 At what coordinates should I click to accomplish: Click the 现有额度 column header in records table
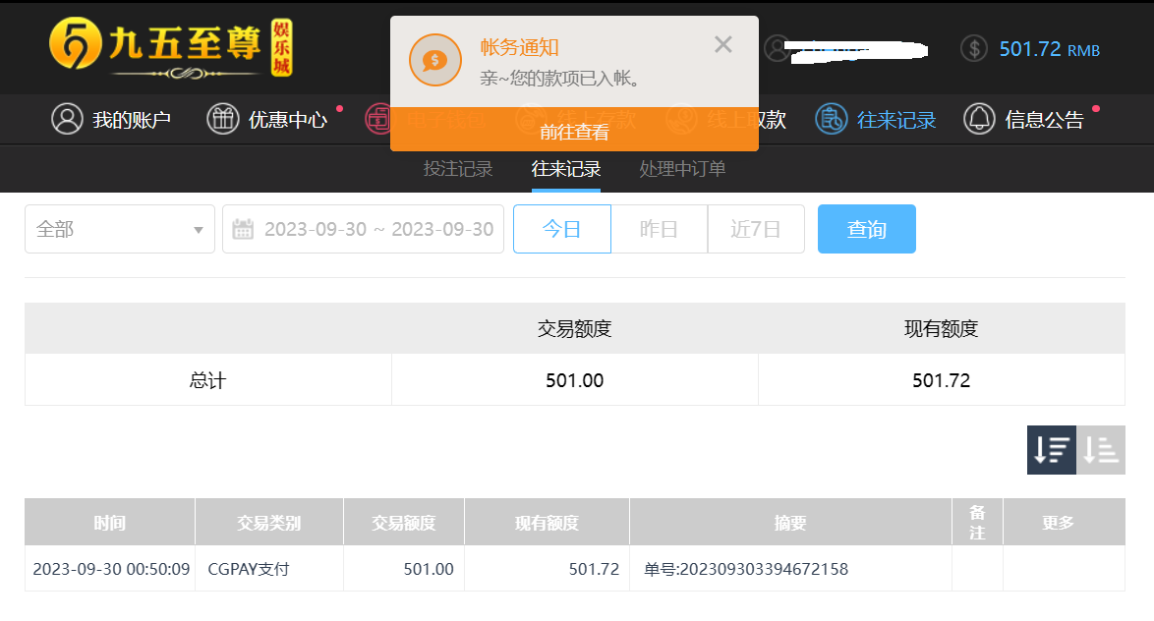[x=547, y=523]
